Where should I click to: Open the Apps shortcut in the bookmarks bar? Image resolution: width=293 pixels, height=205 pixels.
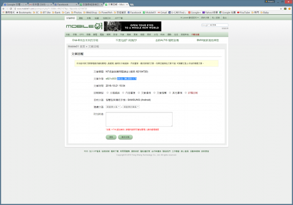click(x=9, y=13)
